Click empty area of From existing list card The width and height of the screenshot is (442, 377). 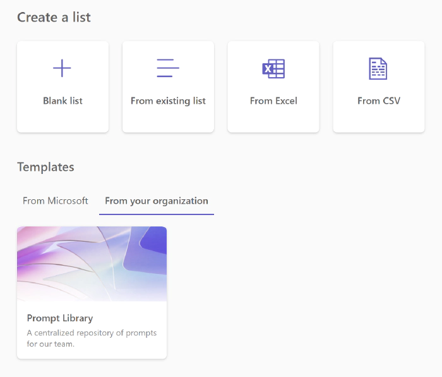tap(168, 120)
